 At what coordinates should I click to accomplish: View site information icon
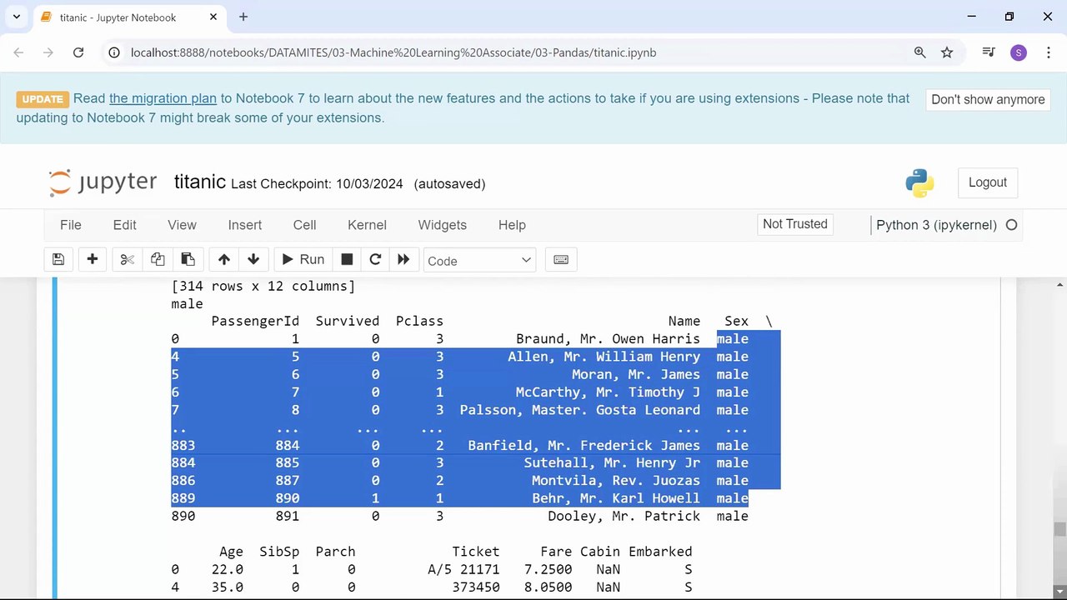tap(115, 52)
